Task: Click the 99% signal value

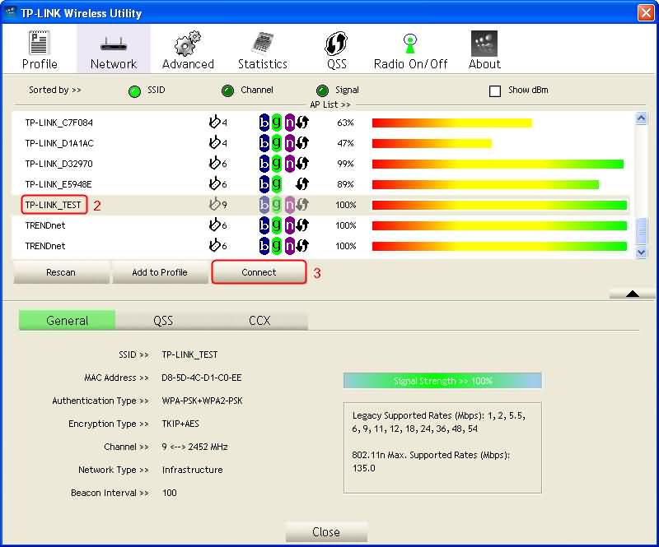Action: (x=345, y=164)
